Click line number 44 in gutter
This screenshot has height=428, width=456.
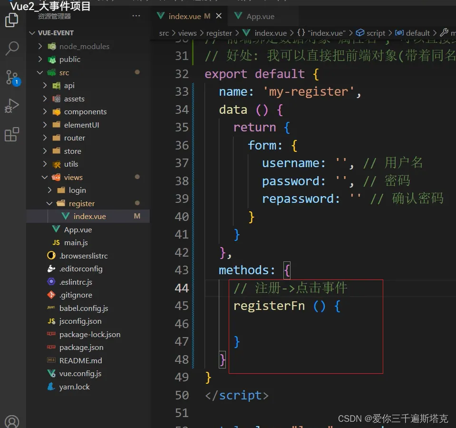[182, 288]
